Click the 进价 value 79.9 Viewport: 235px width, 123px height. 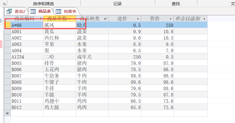pyautogui.click(x=125, y=63)
